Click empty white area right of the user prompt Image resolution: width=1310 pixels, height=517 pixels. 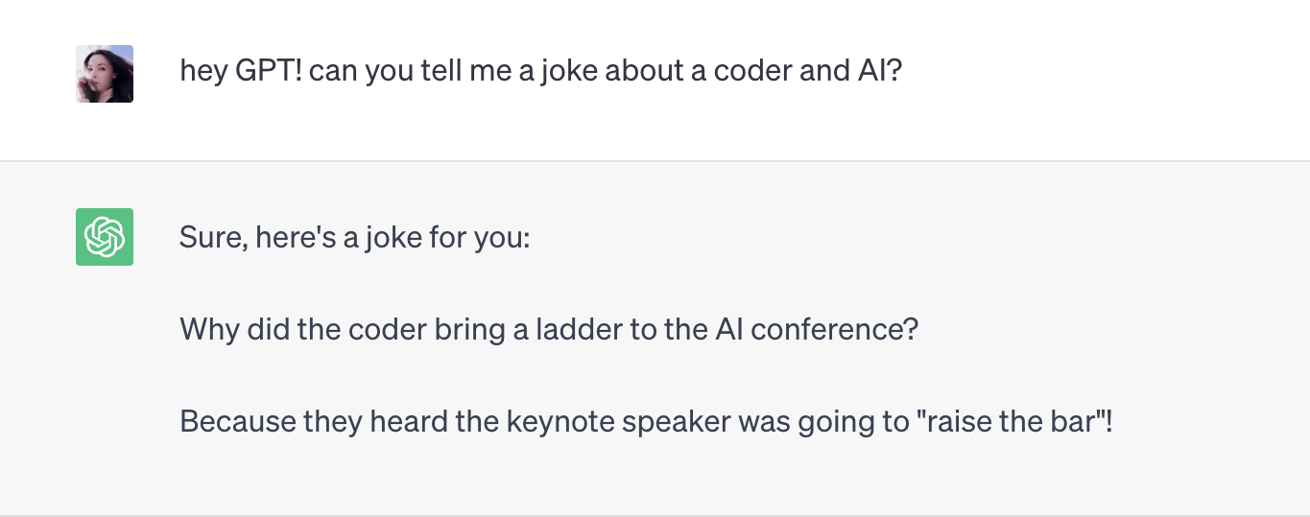(1104, 71)
